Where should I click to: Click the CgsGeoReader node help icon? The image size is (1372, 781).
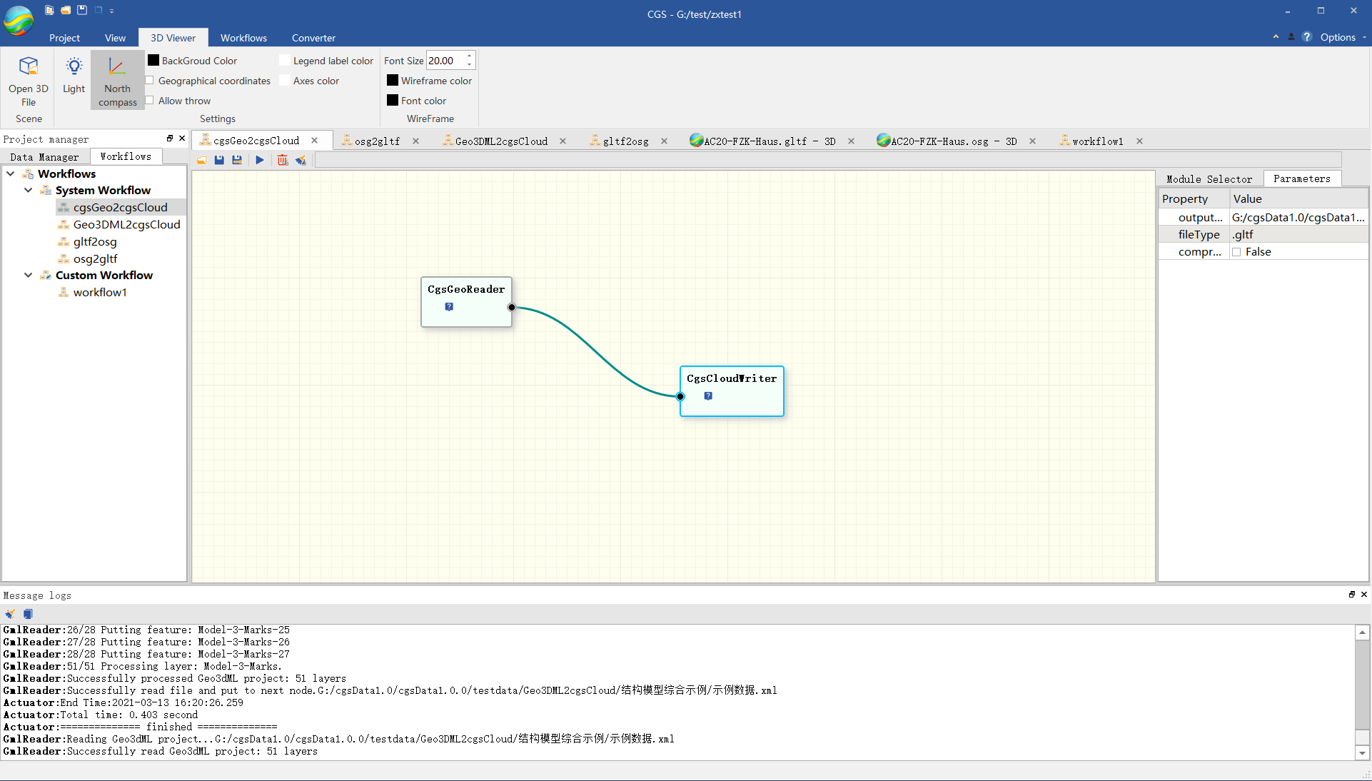(x=449, y=307)
